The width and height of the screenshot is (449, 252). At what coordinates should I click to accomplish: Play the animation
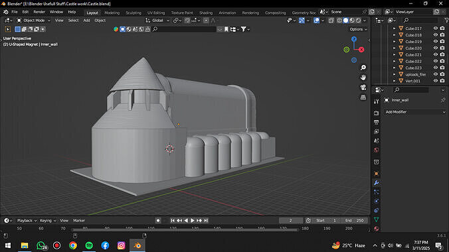[x=193, y=221]
